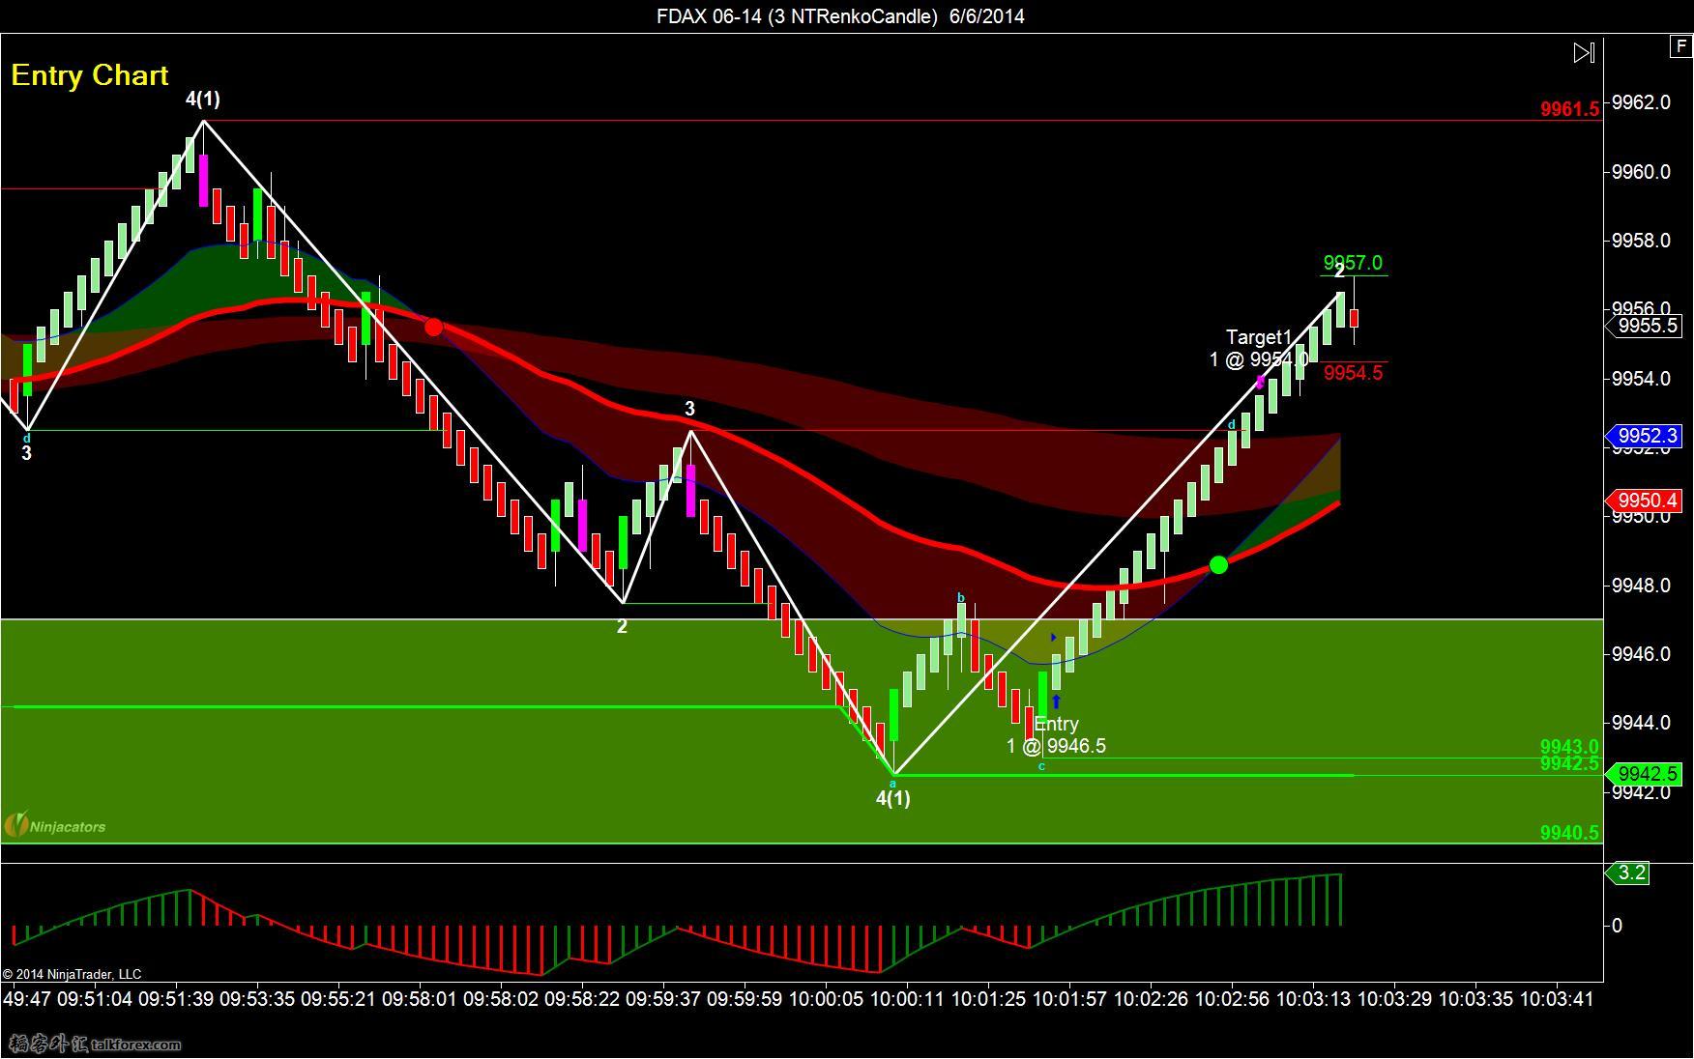
Task: Click the scroll-to-latest-bar arrow icon
Action: [x=1584, y=52]
